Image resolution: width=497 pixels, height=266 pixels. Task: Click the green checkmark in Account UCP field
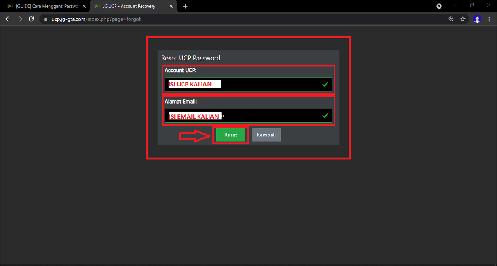[325, 84]
